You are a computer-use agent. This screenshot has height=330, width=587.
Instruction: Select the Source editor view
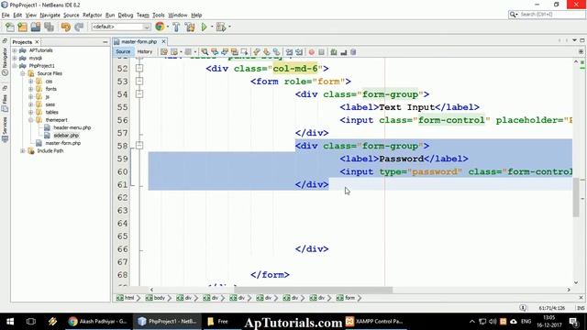pyautogui.click(x=123, y=52)
